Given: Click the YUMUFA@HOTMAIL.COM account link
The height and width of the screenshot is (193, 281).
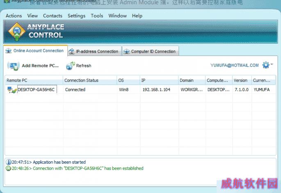Looking at the screenshot, I should [235, 65].
